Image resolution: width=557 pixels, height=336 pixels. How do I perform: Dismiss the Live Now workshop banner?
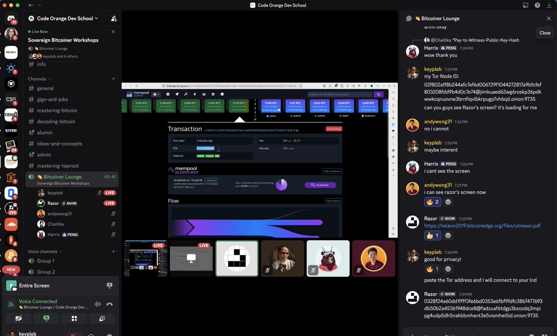113,32
